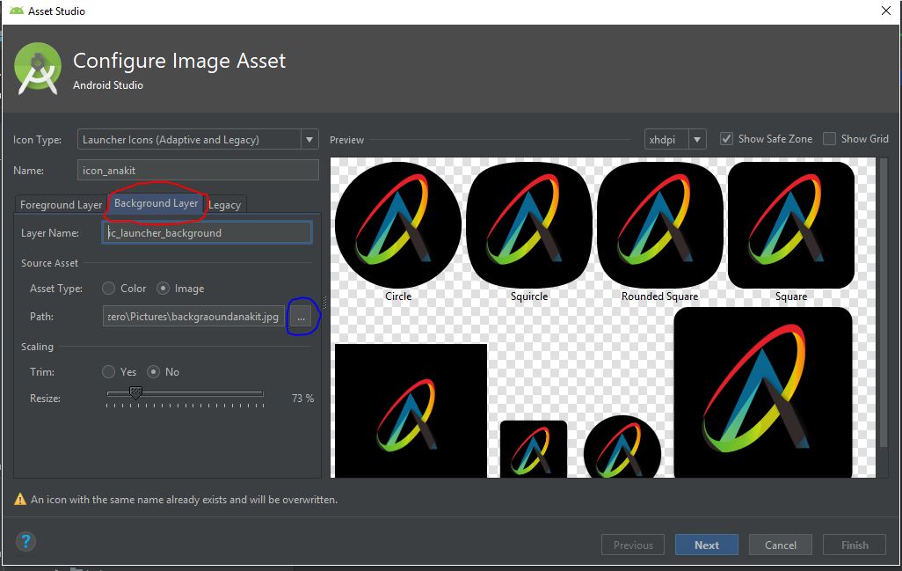Click the Previous button
The width and height of the screenshot is (902, 571).
[x=633, y=545]
